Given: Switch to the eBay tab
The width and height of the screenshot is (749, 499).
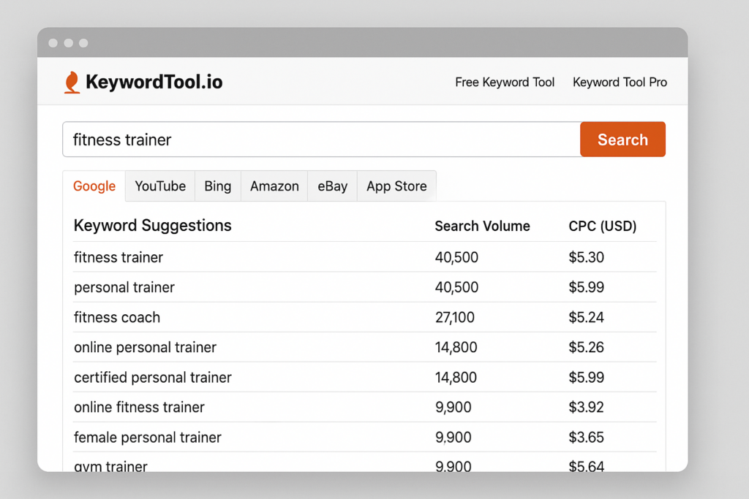Looking at the screenshot, I should click(333, 186).
